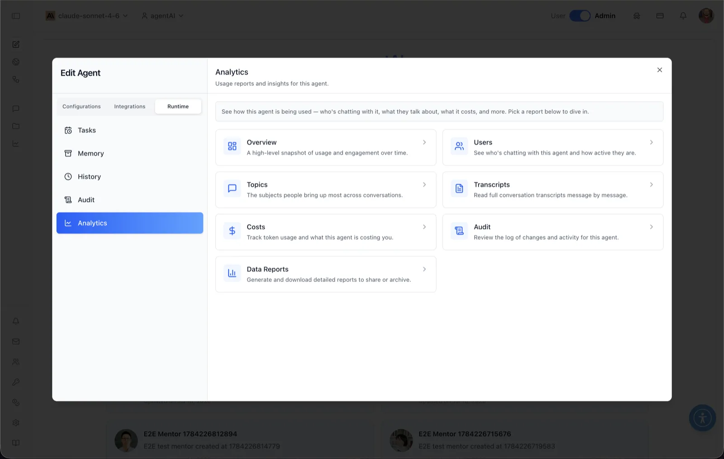The width and height of the screenshot is (724, 459).
Task: Open the Topics report title
Action: pos(257,185)
